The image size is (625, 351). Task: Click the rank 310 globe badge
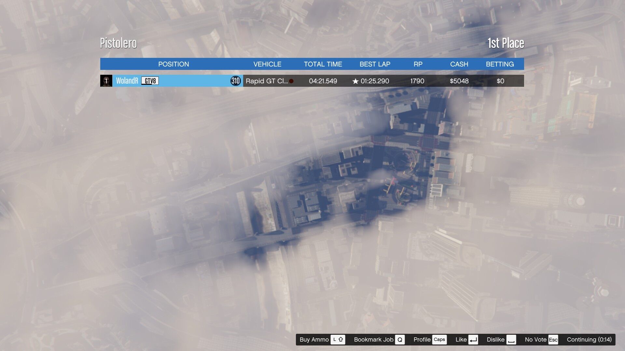(235, 81)
